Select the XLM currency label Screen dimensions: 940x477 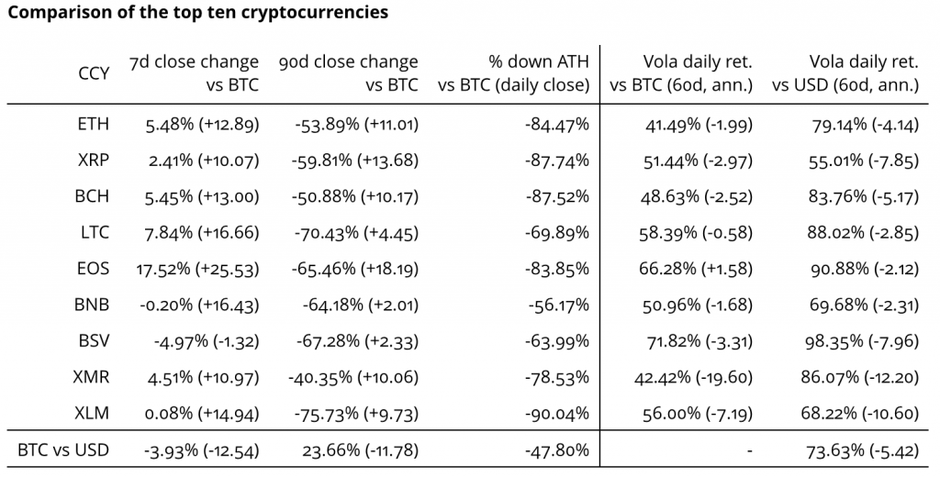click(94, 414)
